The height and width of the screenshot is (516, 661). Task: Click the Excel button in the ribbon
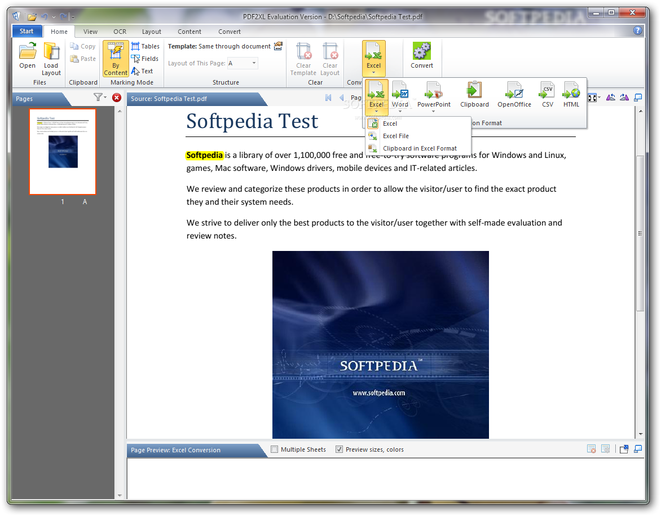coord(373,58)
